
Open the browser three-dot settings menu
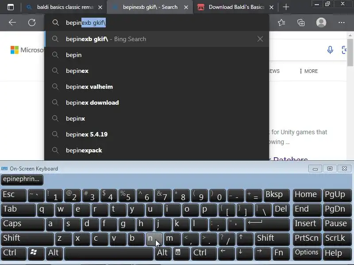point(341,23)
